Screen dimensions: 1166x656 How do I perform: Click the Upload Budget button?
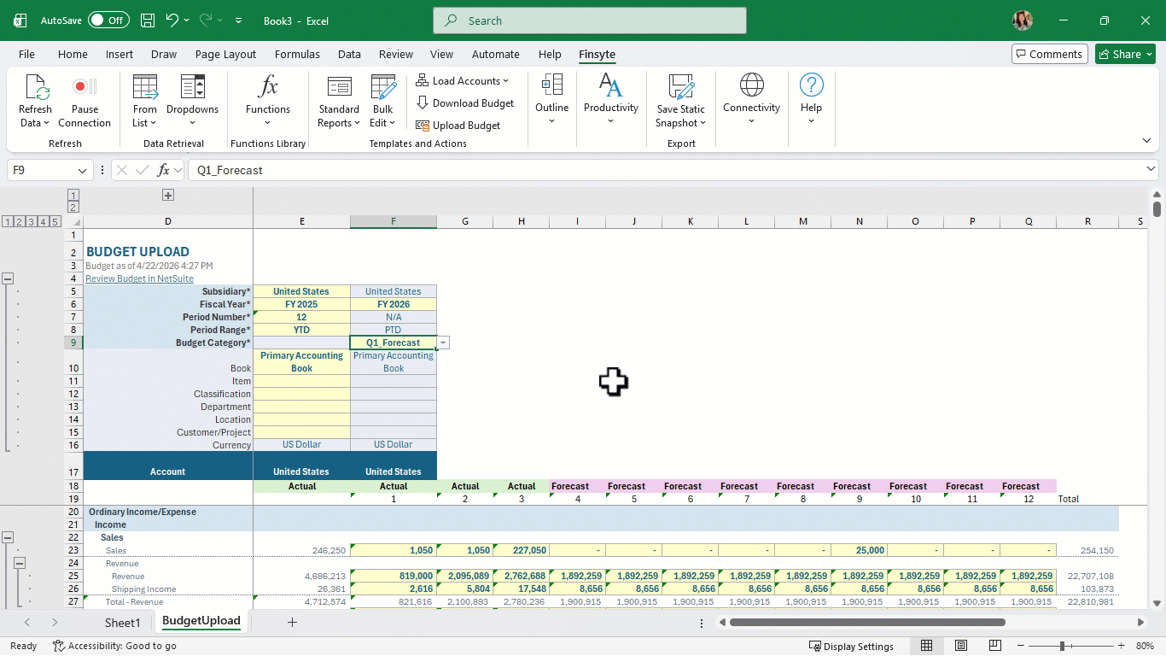pos(458,126)
